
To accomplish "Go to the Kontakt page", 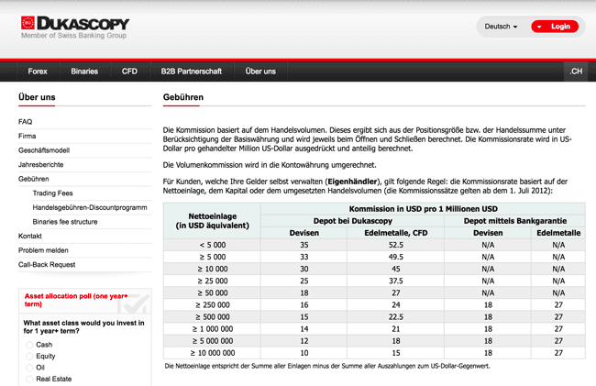I will click(30, 237).
